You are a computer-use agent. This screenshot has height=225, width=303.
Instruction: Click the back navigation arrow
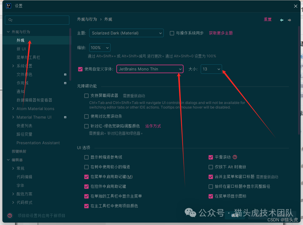(x=282, y=20)
